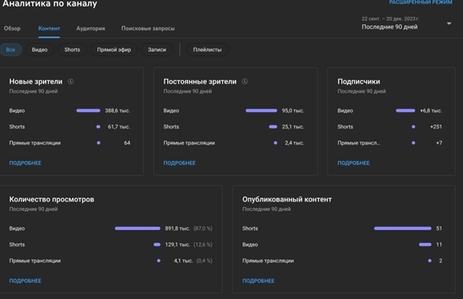Select the Прямой эфир filter chip
The image size is (463, 299).
114,50
